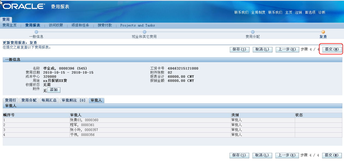The height and width of the screenshot is (161, 344).
Task: Click 添加 to attach a file
Action: 54,90
